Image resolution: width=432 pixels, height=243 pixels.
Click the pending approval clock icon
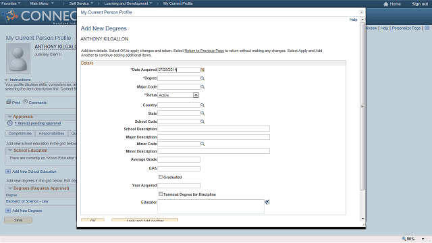point(10,123)
